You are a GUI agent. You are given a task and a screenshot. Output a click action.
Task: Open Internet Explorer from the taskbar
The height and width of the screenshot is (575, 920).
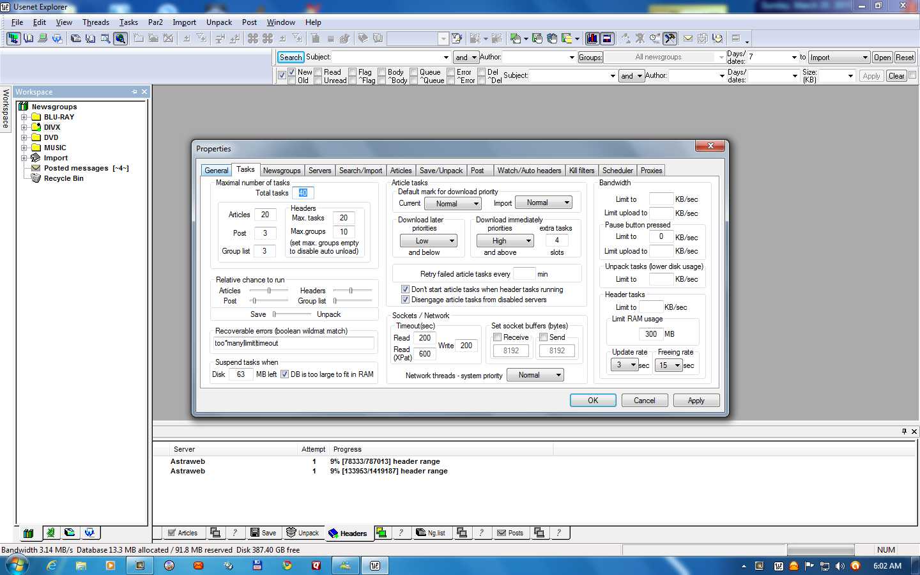(x=52, y=565)
